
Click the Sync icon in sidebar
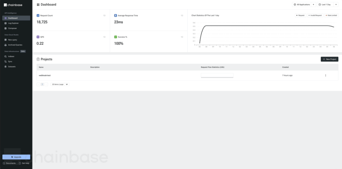tap(5, 61)
